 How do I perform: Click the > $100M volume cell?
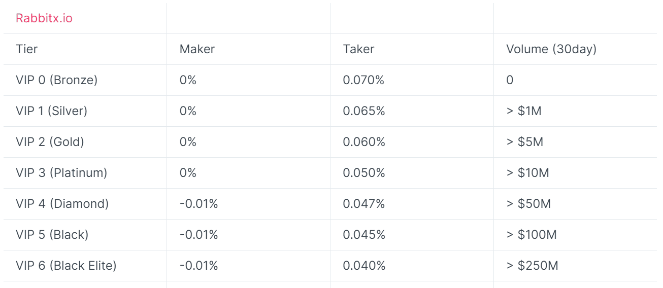coord(532,235)
